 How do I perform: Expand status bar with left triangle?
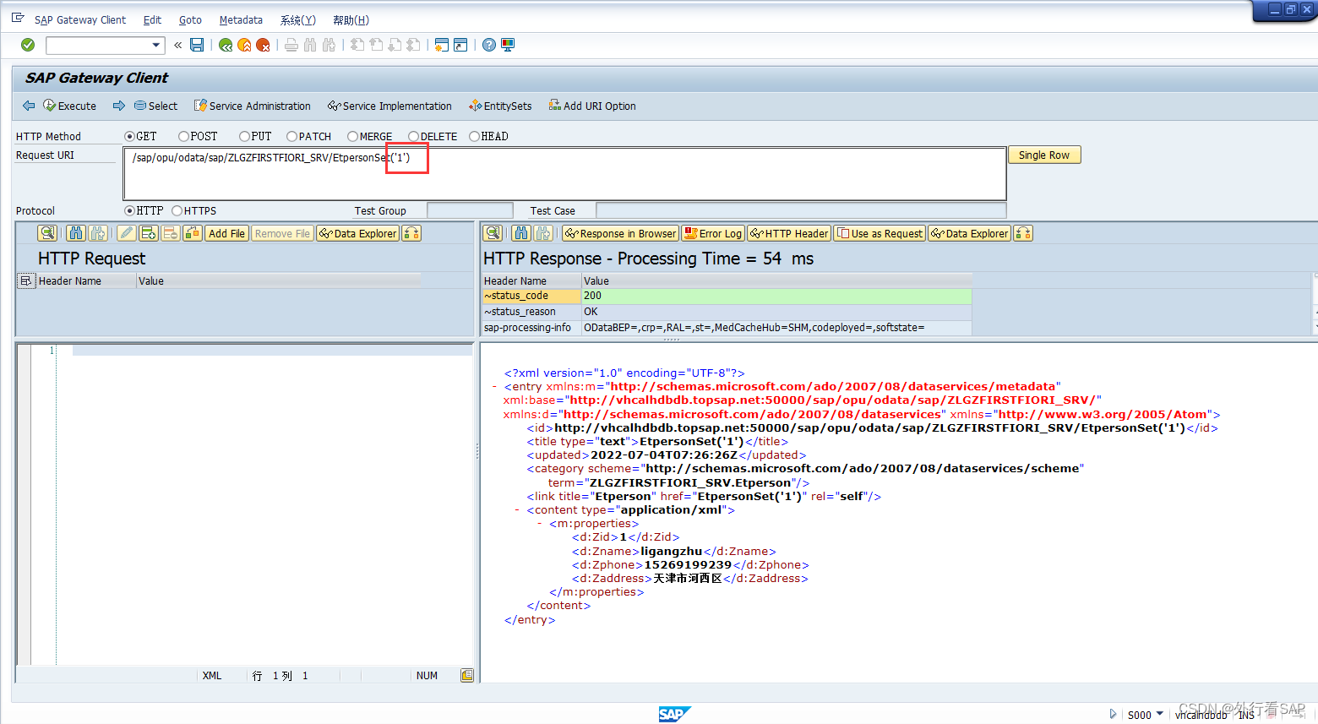pyautogui.click(x=1113, y=714)
